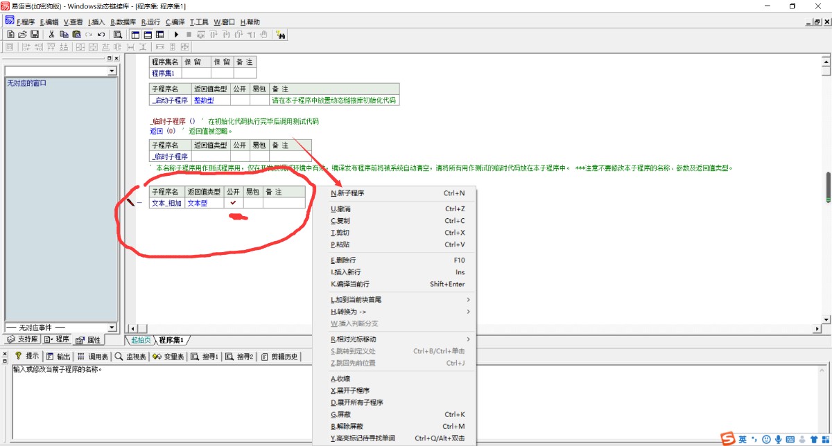Open the top dropdown in left panel

[112, 71]
